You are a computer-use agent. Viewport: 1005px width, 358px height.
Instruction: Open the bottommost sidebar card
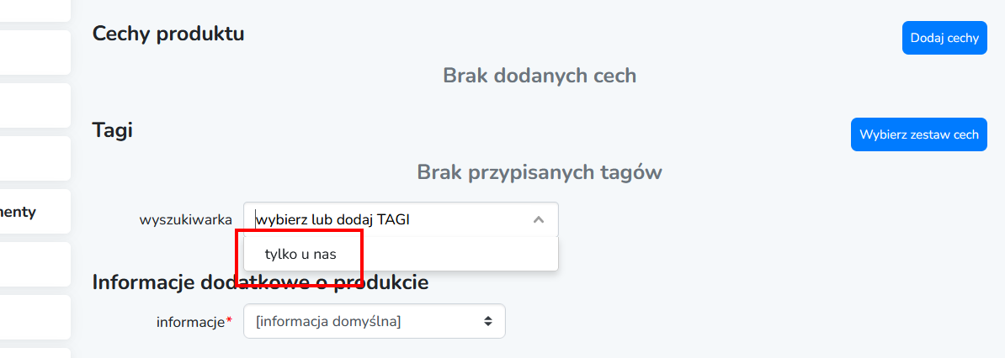click(34, 353)
